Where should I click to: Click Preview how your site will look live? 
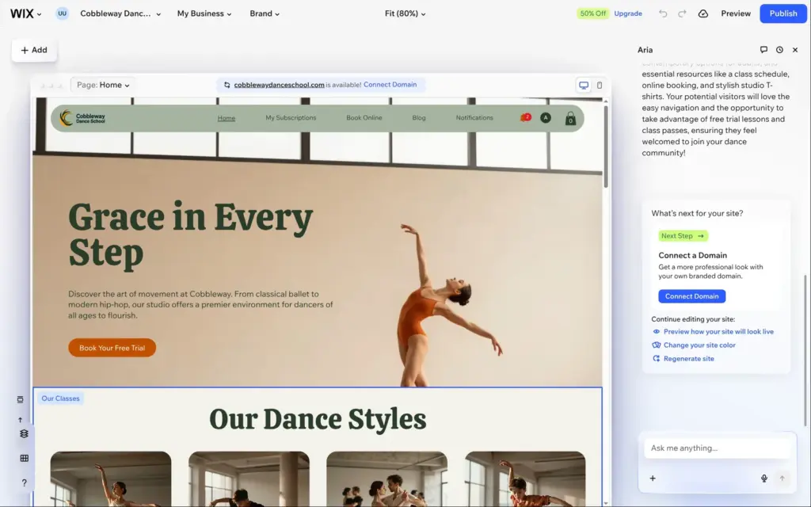click(718, 332)
